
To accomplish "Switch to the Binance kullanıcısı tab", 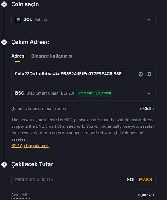I will click(x=52, y=56).
